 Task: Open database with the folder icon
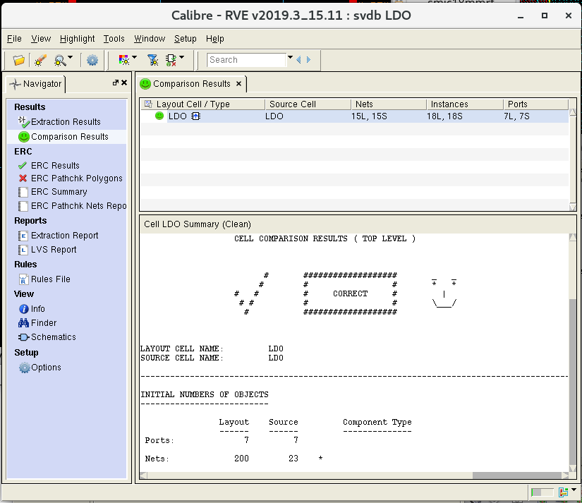(x=18, y=60)
